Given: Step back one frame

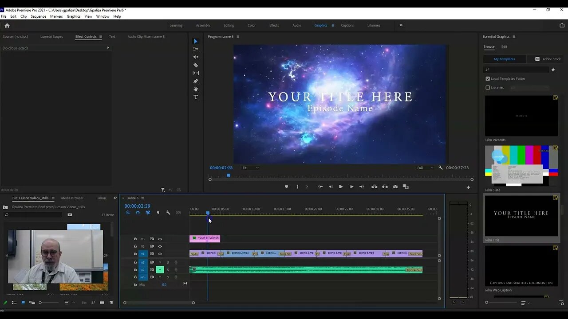Looking at the screenshot, I should coord(331,187).
